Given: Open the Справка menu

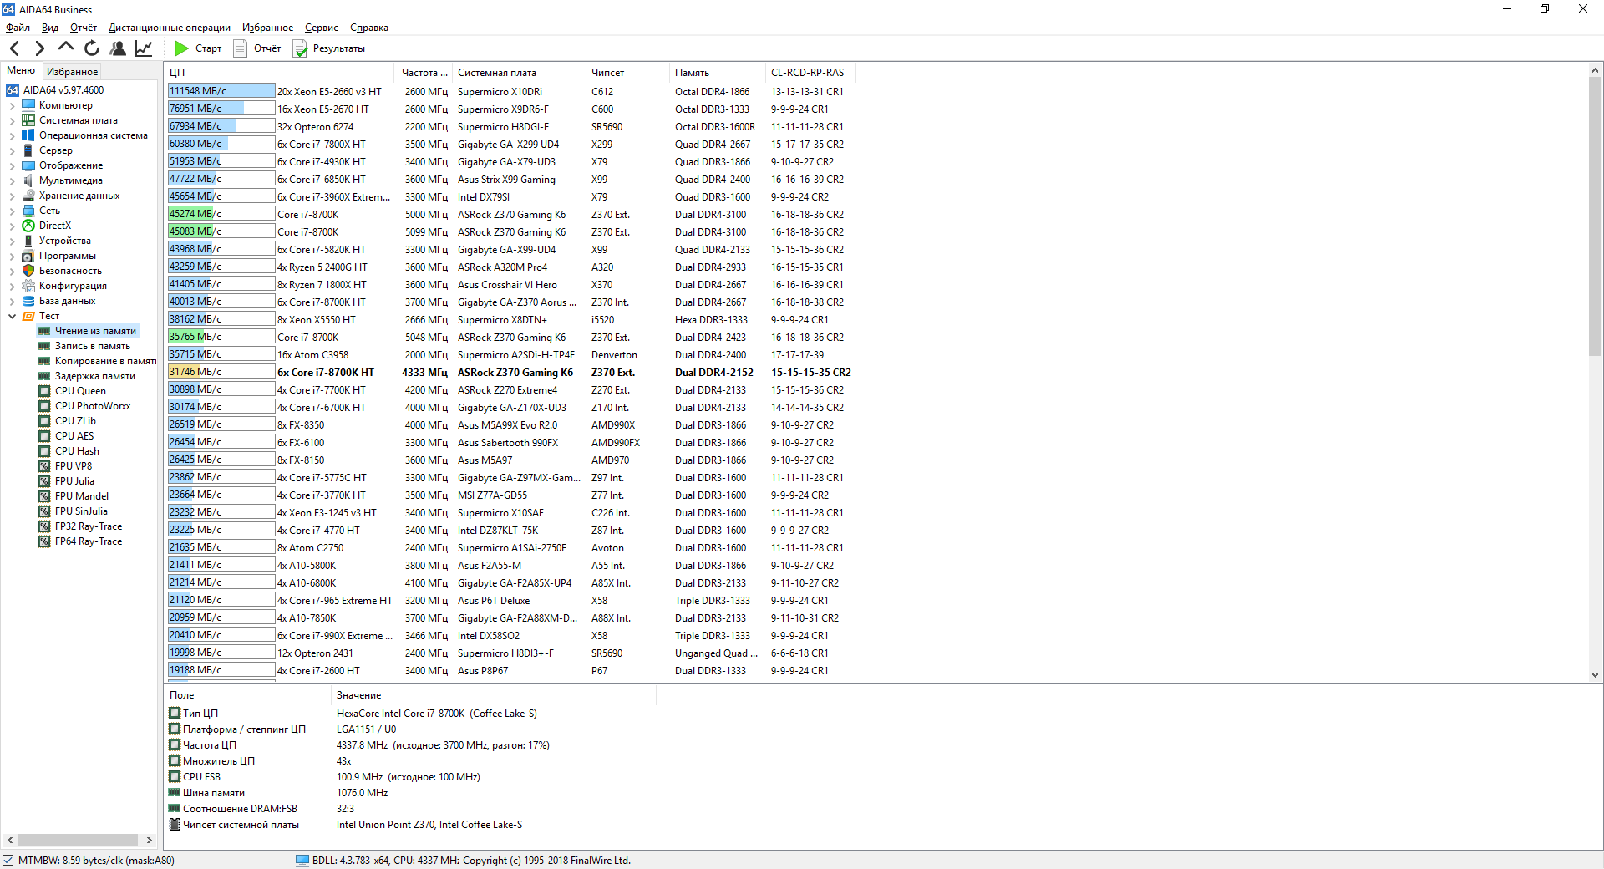Looking at the screenshot, I should click(369, 28).
